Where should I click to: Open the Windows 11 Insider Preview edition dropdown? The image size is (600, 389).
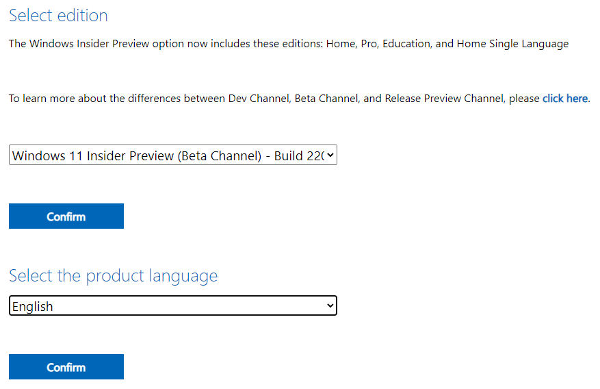point(172,155)
